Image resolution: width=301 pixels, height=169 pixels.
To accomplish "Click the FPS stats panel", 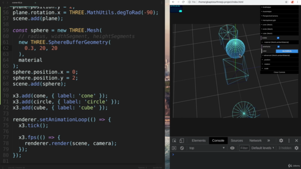I will coord(176,9).
